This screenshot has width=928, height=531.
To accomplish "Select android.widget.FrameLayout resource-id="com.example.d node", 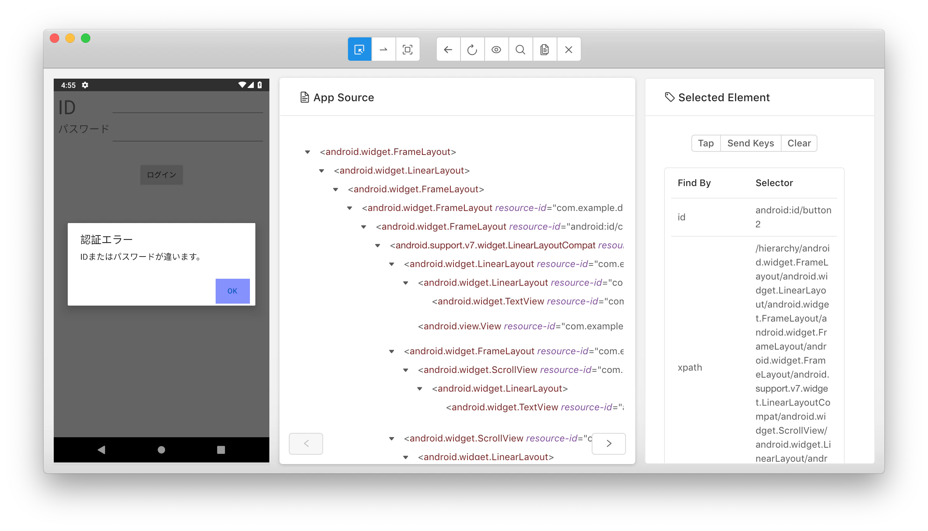I will point(492,208).
